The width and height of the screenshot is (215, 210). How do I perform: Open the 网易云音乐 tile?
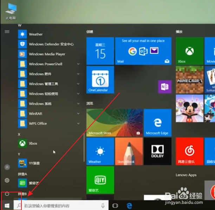(189, 151)
